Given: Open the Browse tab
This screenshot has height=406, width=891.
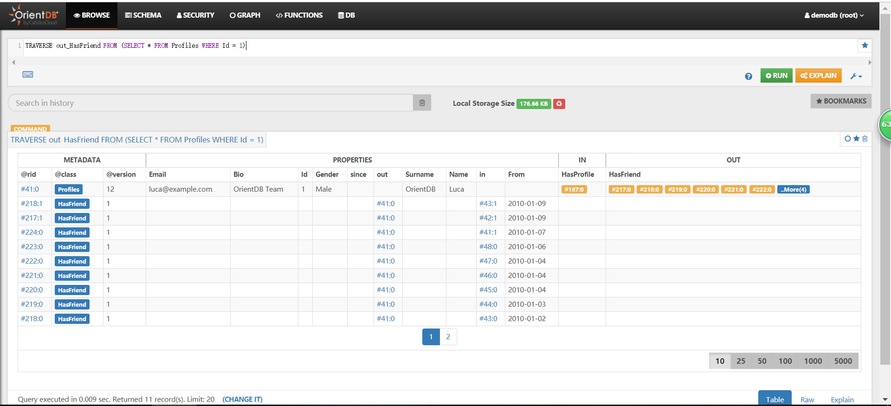Looking at the screenshot, I should 91,15.
